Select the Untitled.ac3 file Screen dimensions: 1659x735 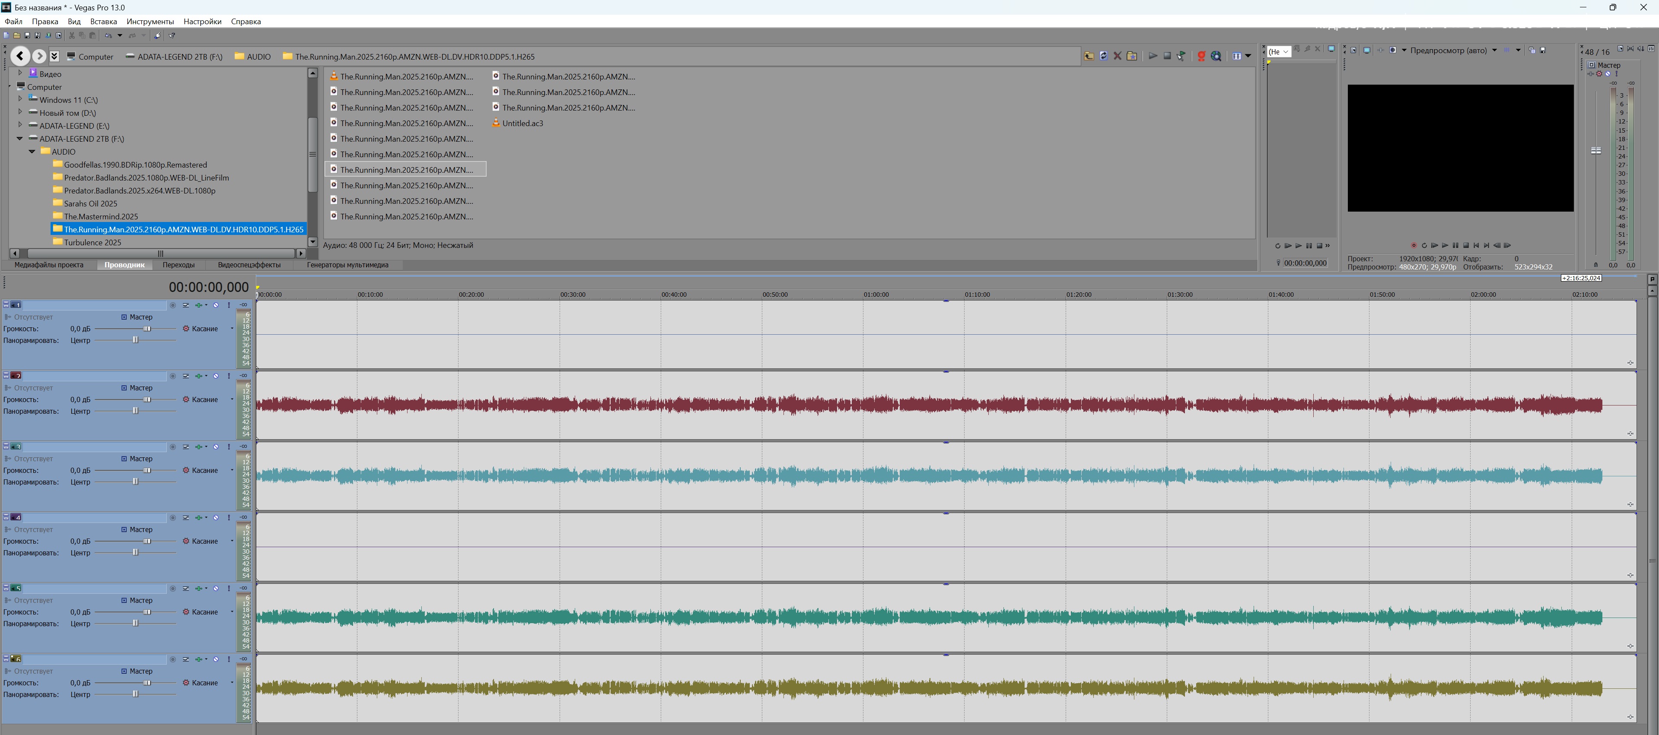click(x=522, y=123)
